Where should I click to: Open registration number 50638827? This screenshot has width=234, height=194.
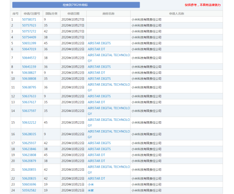point(29,73)
